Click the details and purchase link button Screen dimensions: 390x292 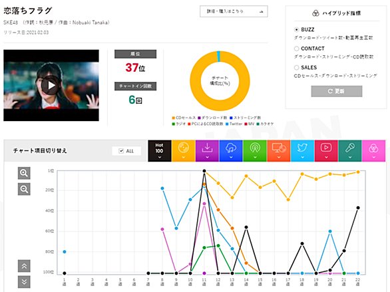tap(234, 11)
